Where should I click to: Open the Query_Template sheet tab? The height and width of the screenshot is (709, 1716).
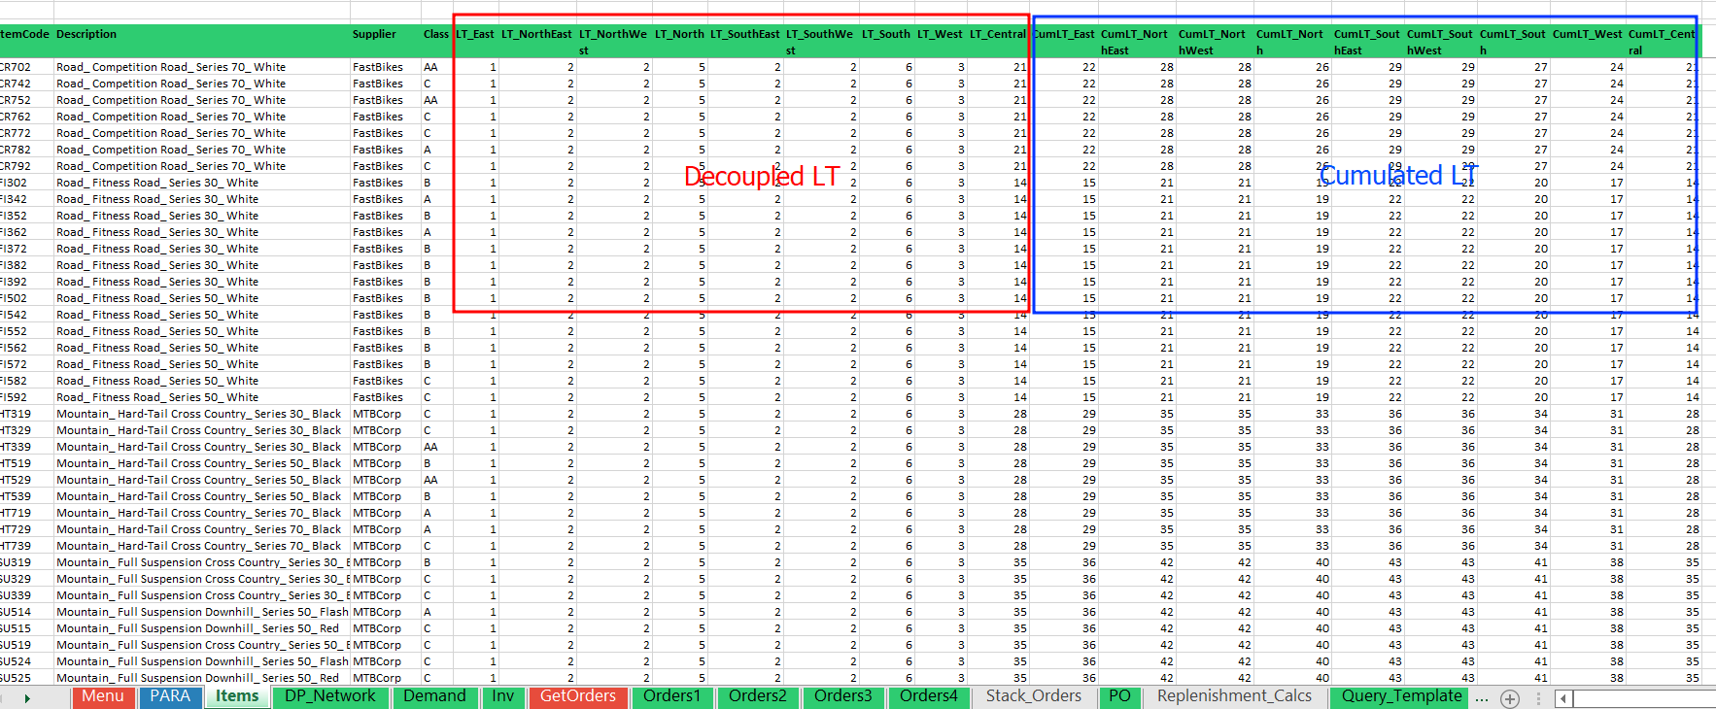[x=1401, y=696]
